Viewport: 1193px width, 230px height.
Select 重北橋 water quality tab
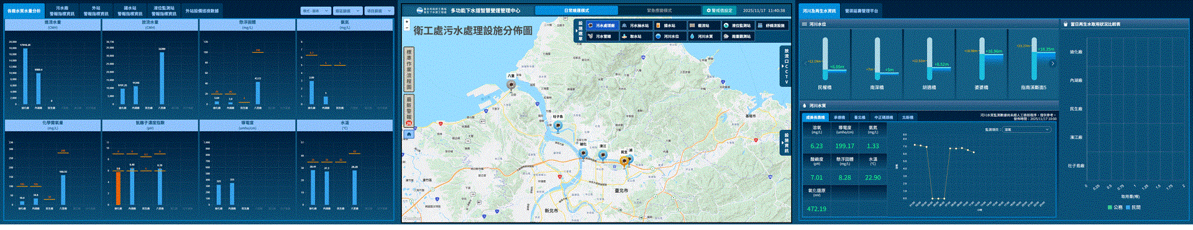coord(860,117)
